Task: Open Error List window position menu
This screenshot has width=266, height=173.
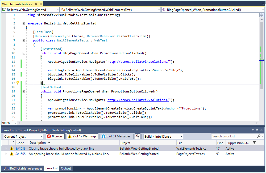Action: coord(253,130)
